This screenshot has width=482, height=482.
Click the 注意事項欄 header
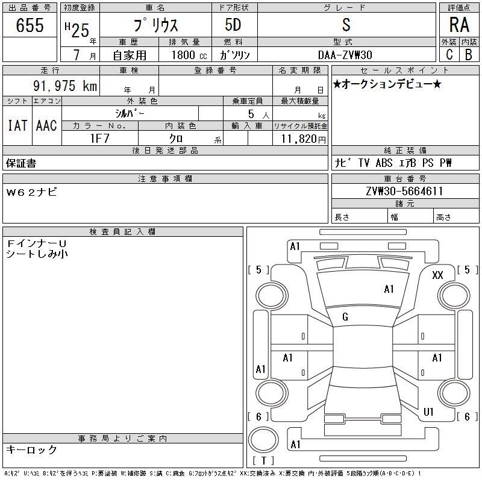[165, 178]
